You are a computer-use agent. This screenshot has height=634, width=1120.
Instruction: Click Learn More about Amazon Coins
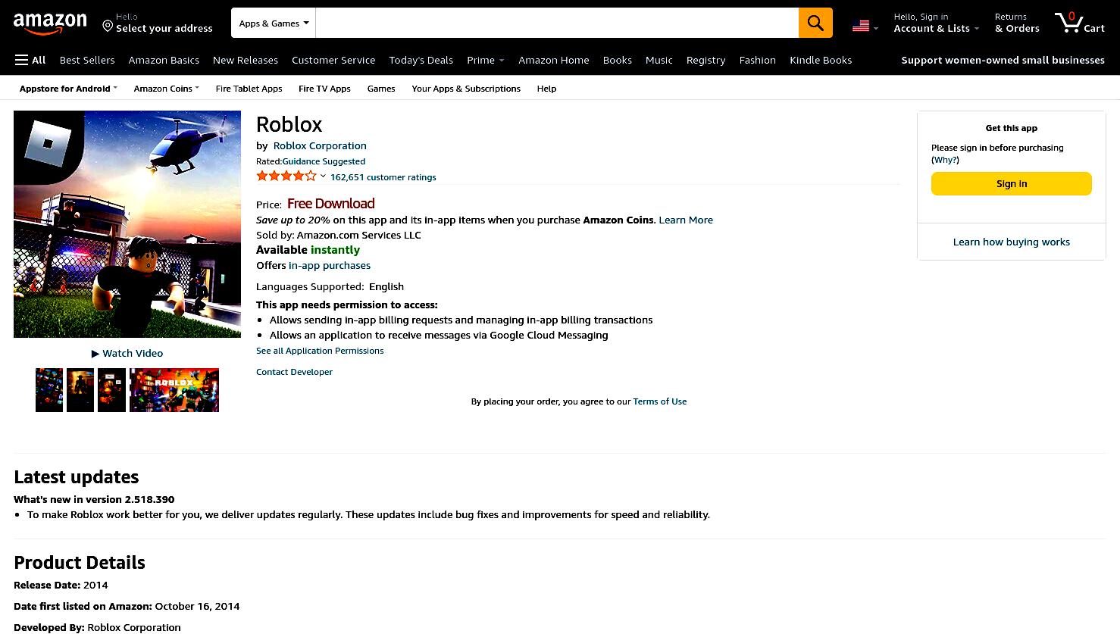click(x=686, y=220)
